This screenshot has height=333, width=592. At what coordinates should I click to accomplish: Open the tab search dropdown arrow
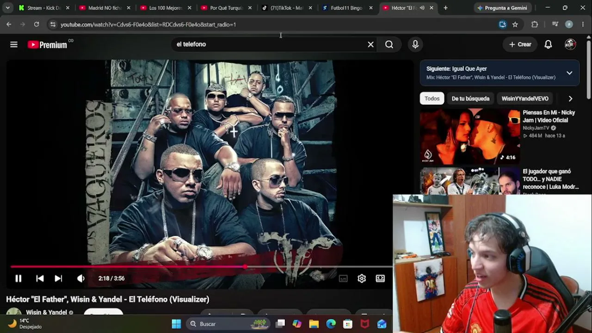(7, 8)
